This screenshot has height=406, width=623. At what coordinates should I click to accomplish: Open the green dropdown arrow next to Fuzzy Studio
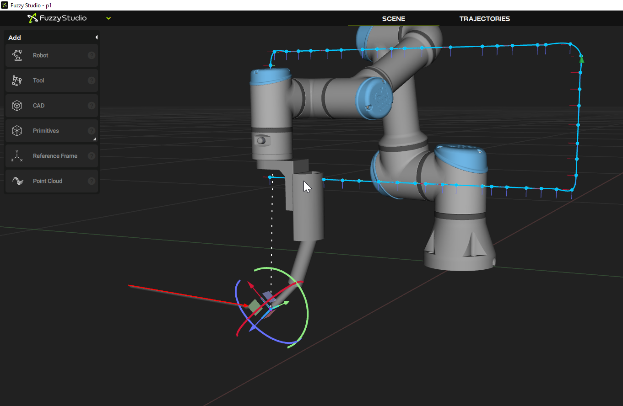(x=108, y=18)
